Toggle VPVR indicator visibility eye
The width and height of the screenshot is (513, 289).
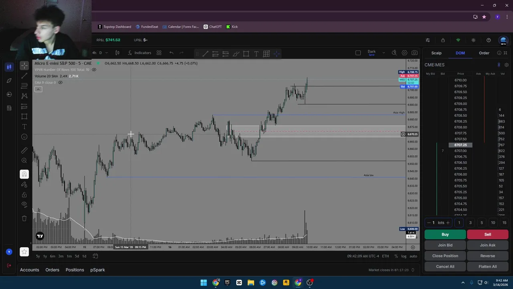point(94,69)
